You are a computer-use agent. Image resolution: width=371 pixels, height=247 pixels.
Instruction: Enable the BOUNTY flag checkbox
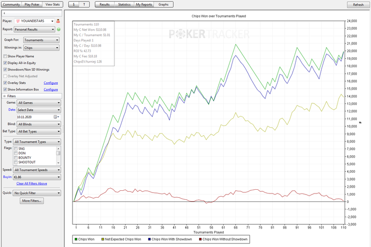coord(16,157)
